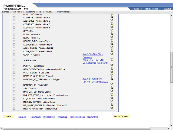Screen dimensions: 173x130
Task: Add criteria filter for ADDRESS3 field
Action: click(112, 24)
